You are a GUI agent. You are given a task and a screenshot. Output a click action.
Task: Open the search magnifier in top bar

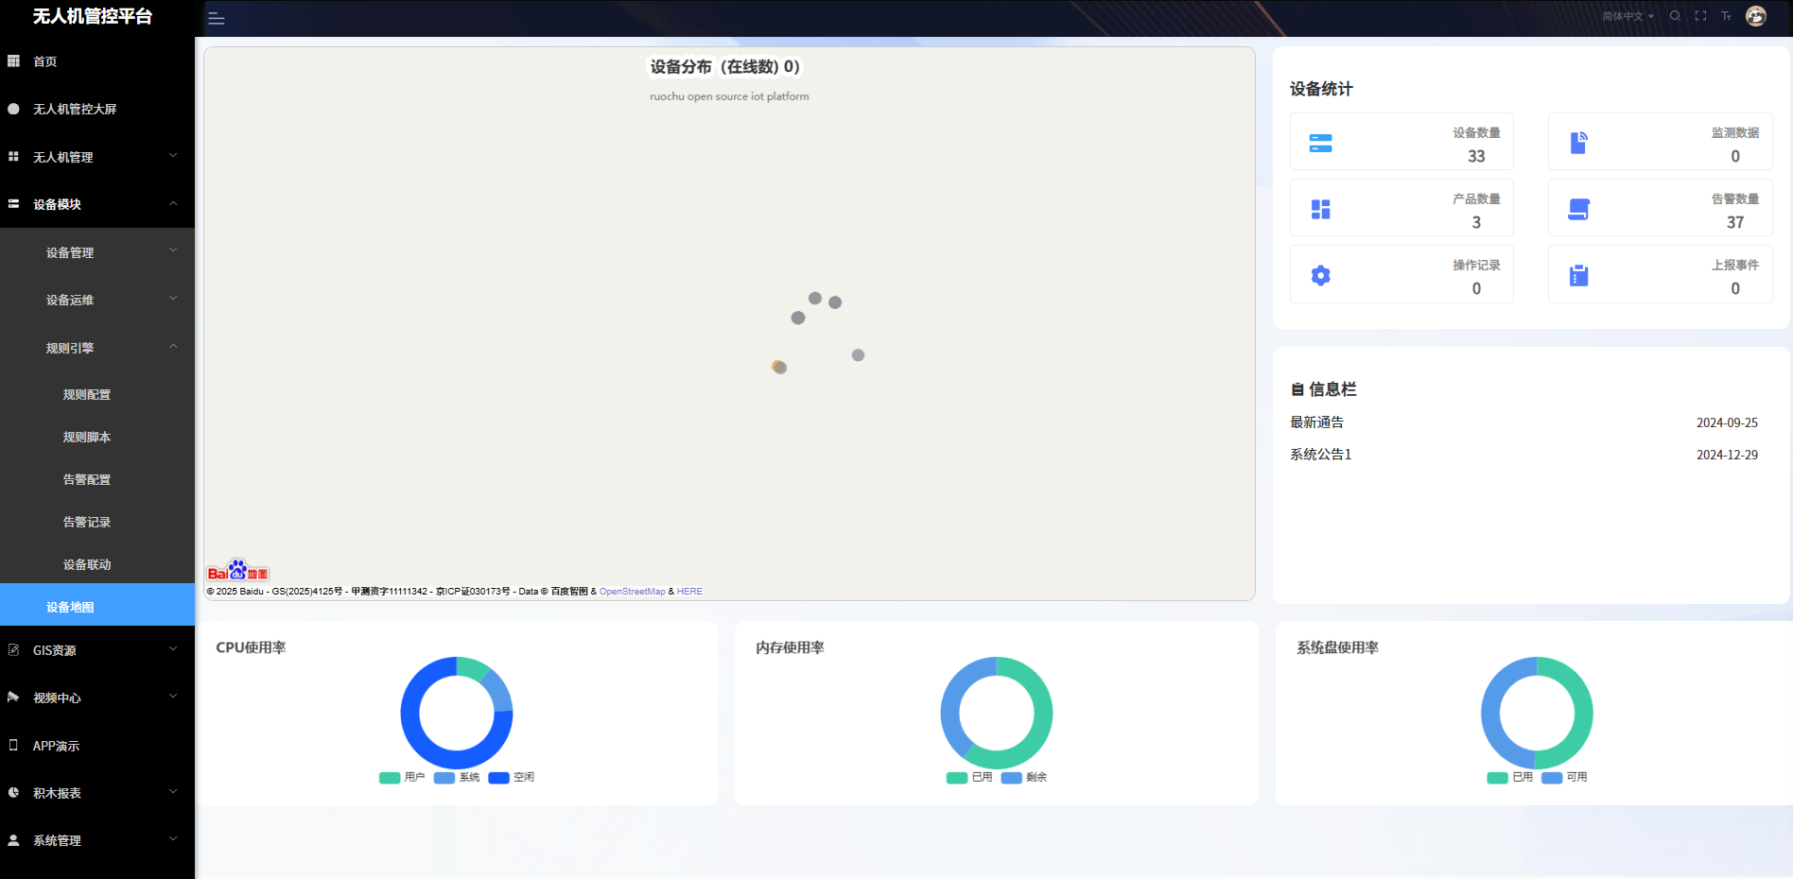click(x=1675, y=16)
